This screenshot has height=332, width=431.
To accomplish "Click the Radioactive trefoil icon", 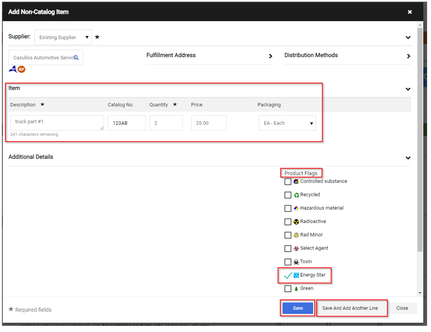I will click(x=296, y=222).
